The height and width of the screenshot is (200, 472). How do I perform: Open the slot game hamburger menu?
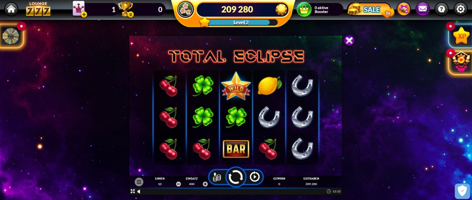tap(139, 182)
